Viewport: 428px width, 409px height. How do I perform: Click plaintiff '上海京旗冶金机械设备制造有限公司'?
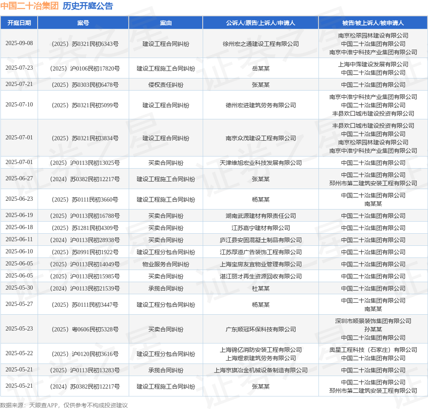pos(261,370)
